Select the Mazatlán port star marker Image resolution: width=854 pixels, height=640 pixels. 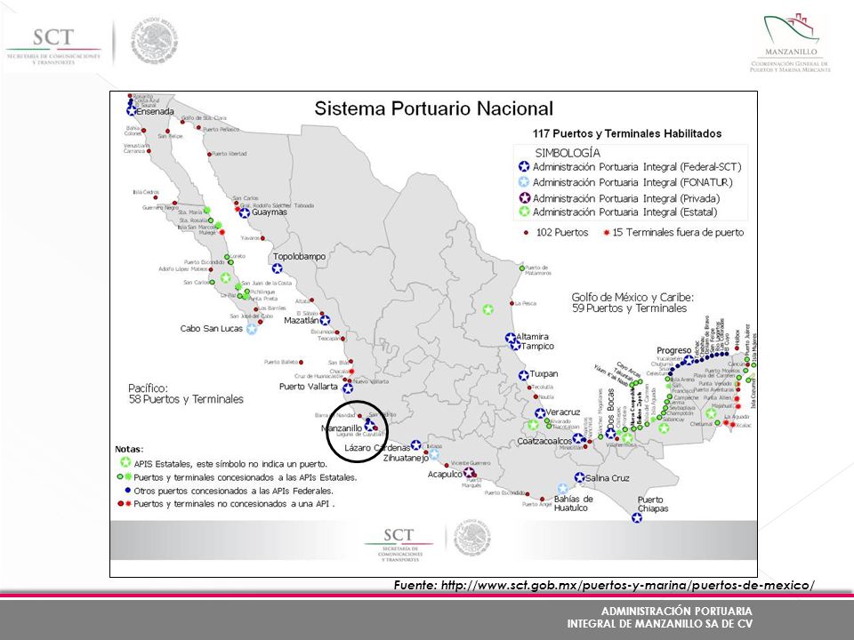coord(326,321)
